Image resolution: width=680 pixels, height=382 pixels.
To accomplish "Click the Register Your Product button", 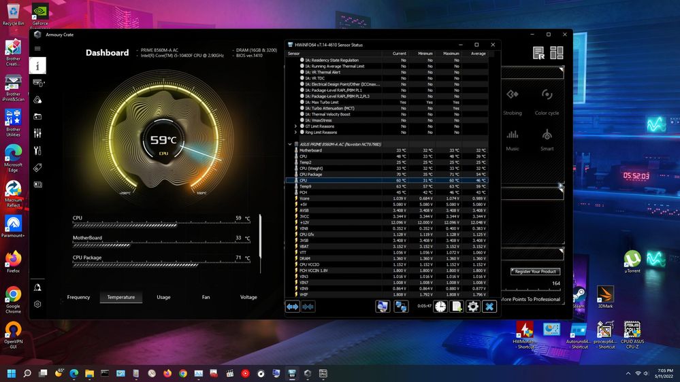I will [535, 272].
